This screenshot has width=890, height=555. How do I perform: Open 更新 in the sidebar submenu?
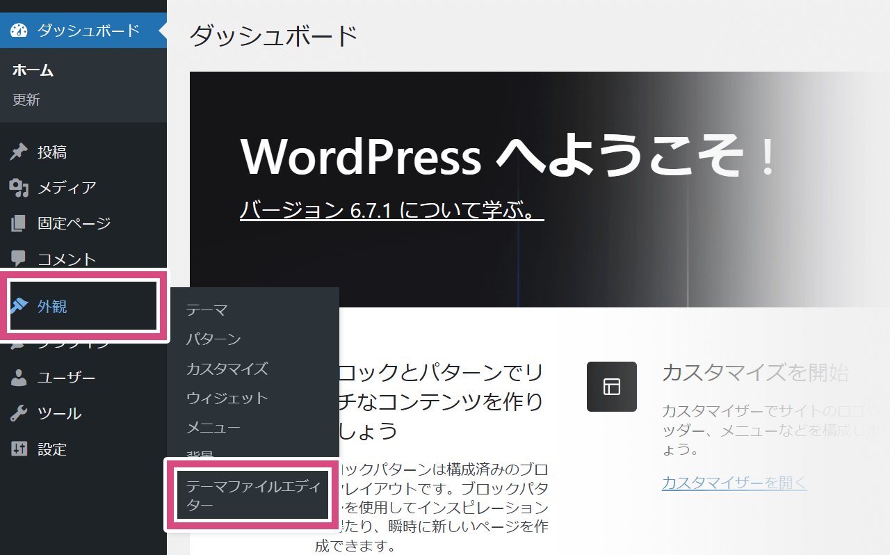click(x=26, y=99)
